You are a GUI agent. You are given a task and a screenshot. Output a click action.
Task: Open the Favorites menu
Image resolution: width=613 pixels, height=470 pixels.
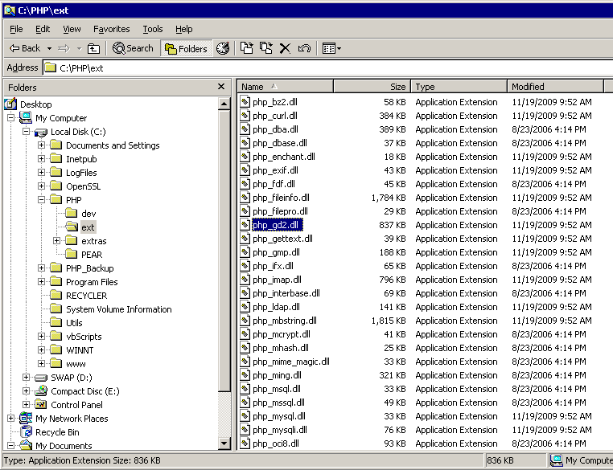[111, 29]
